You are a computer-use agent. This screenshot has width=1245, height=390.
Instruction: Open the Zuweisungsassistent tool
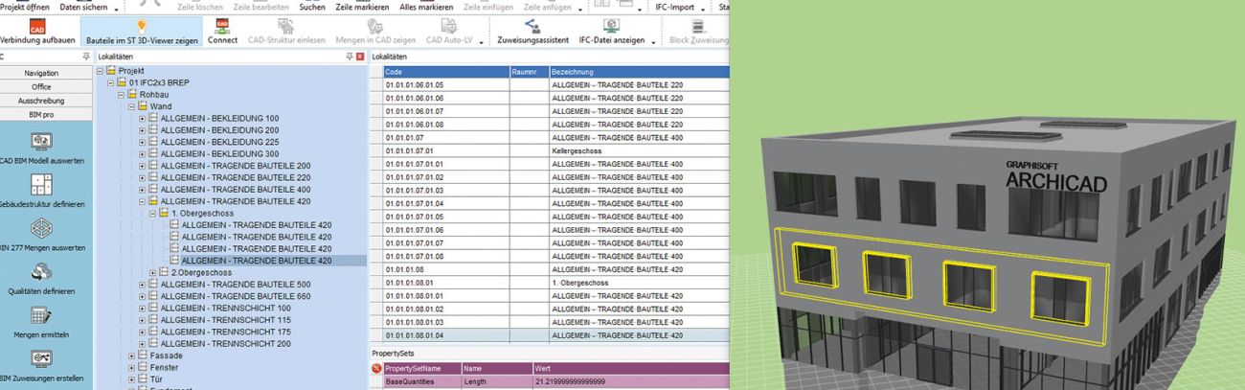(x=532, y=27)
